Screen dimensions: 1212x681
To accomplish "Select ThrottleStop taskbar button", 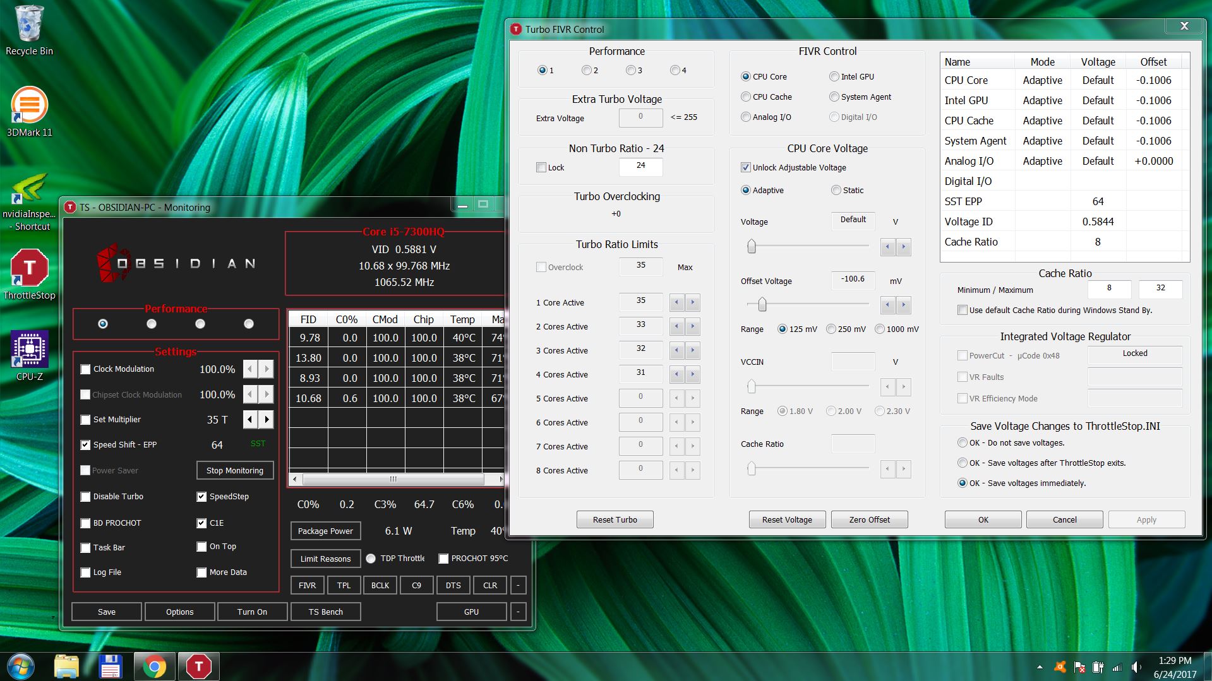I will 199,666.
